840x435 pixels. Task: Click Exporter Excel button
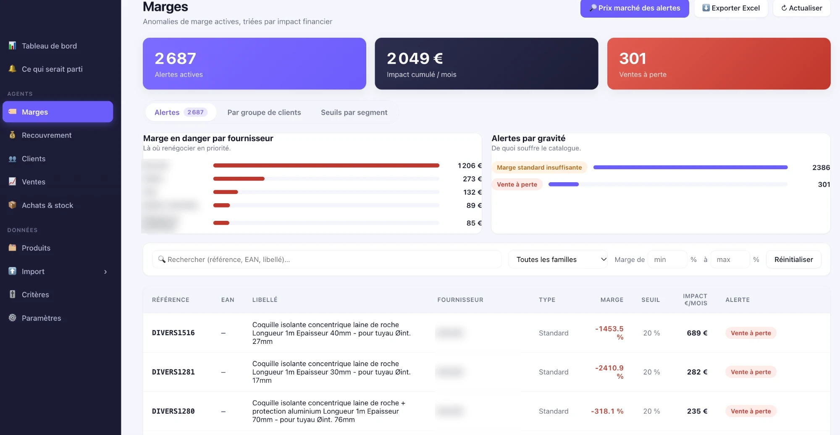coord(731,8)
